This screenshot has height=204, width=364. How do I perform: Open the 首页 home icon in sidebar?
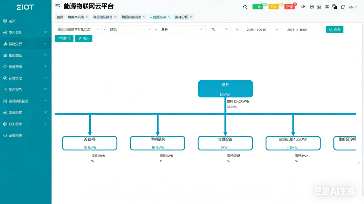point(5,21)
